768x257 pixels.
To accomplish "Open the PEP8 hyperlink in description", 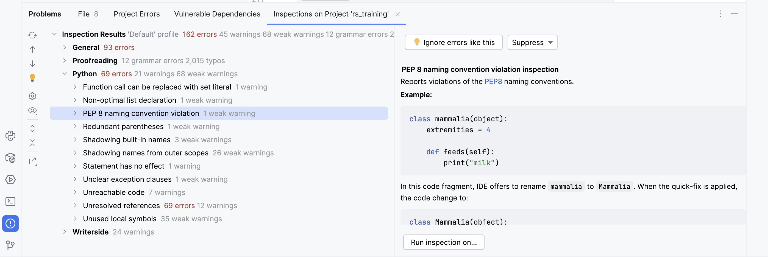I will pyautogui.click(x=493, y=82).
